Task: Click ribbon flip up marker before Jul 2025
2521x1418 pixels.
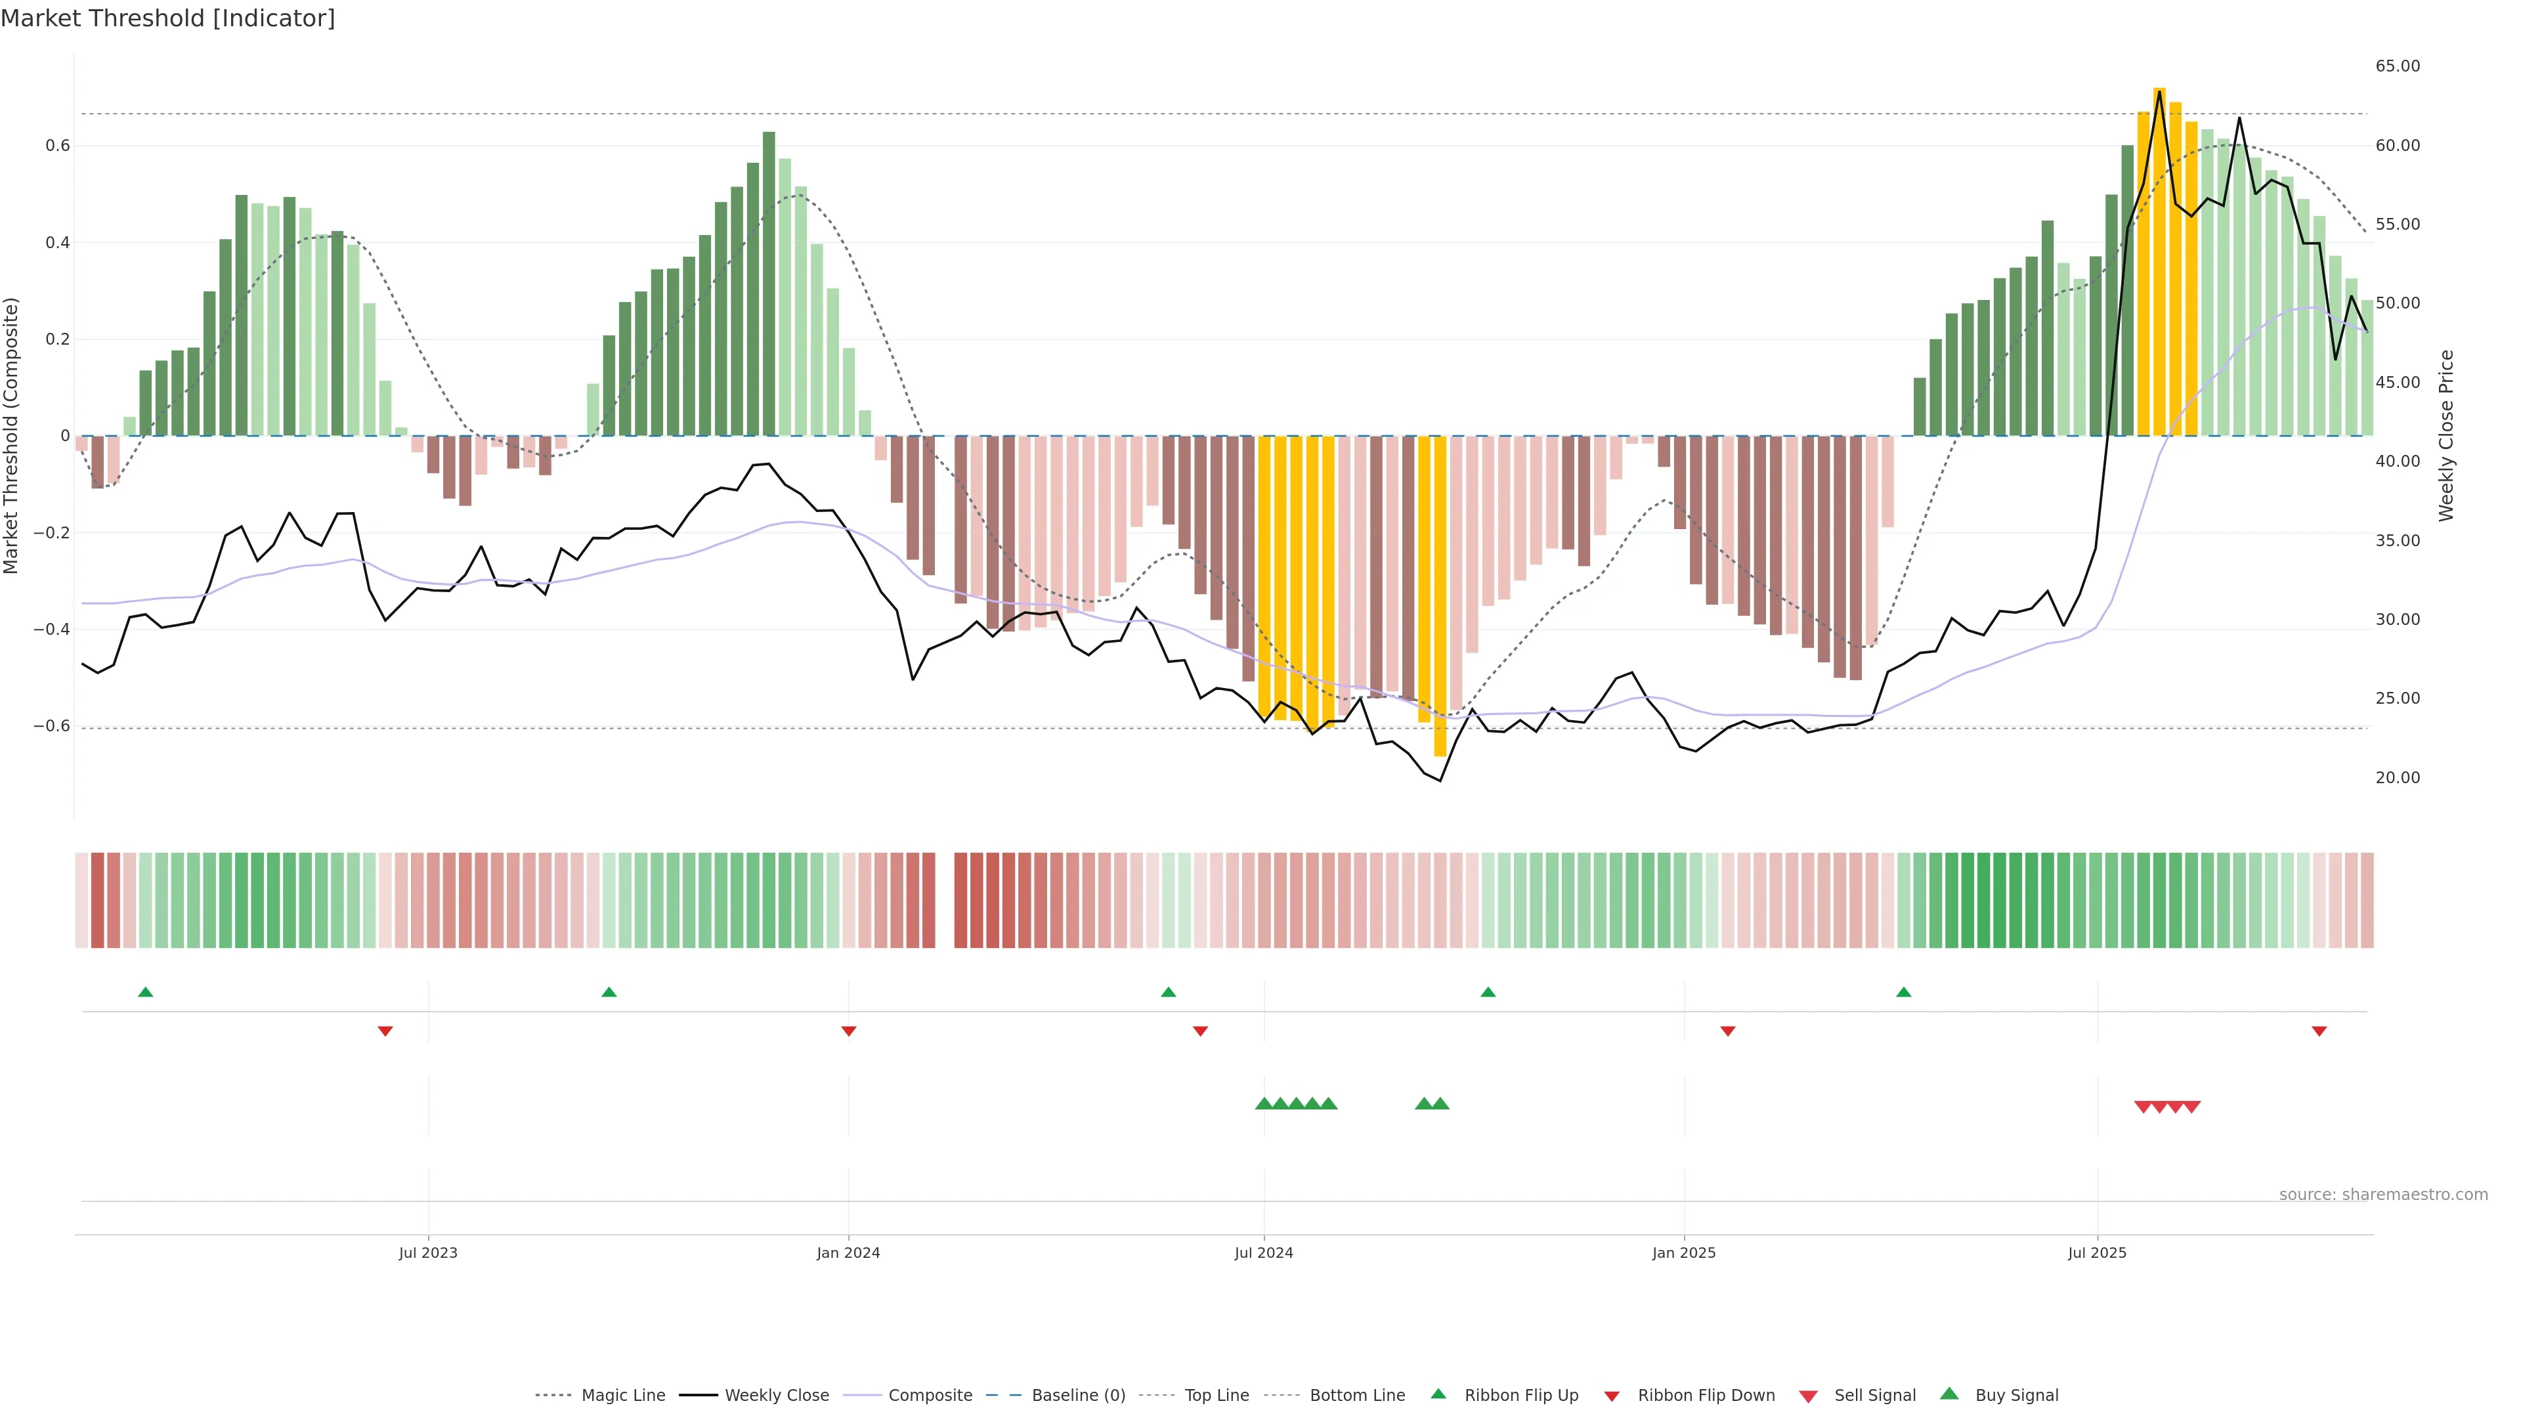Action: [1903, 993]
